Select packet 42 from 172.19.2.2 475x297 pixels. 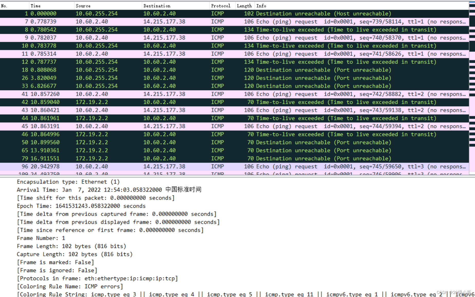pos(234,102)
